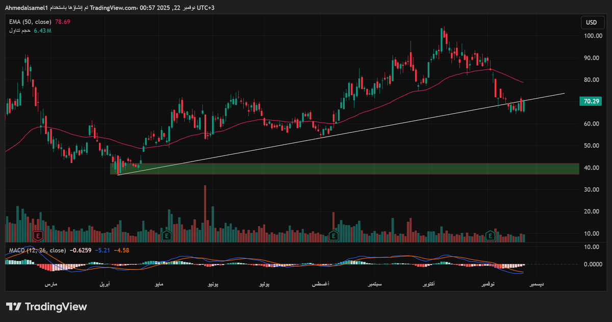
Task: Click the MACD histogram value -0.6259
Action: [82, 250]
